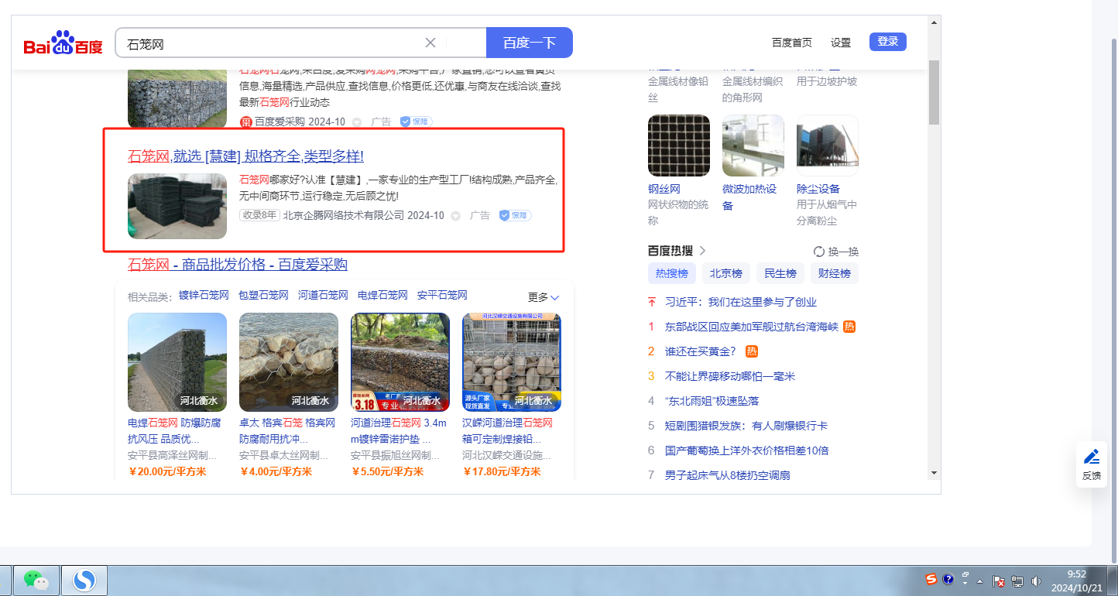Viewport: 1118px width, 596px height.
Task: Click the volume speaker tray icon
Action: click(1036, 581)
